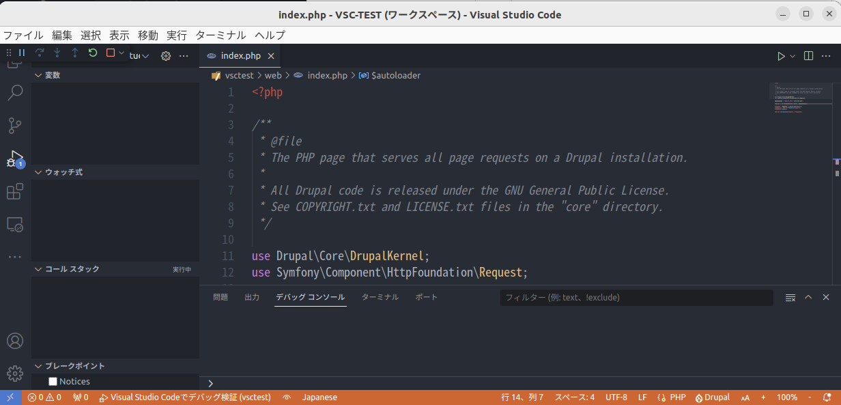Select the デバッグ コンソール tab

(311, 297)
